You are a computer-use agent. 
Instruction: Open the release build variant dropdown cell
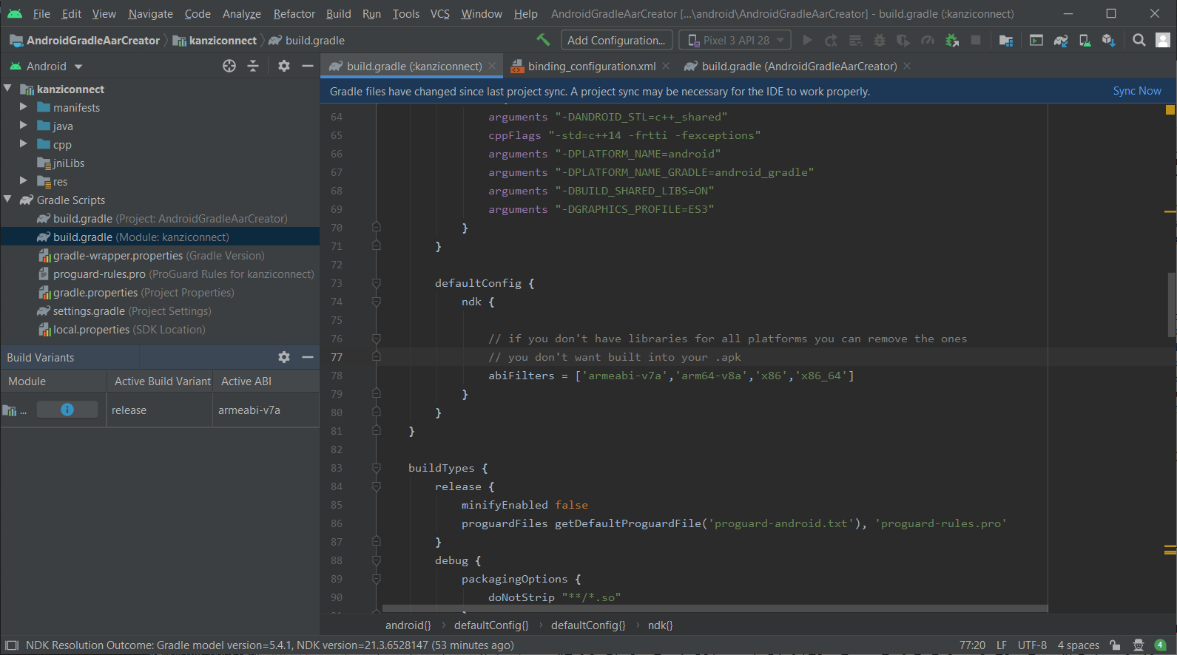pyautogui.click(x=160, y=410)
